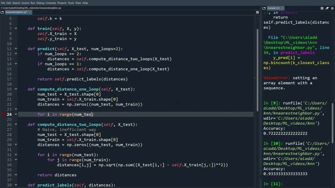
Task: Place cursor at the In [11]: console prompt
Action: pos(273,184)
